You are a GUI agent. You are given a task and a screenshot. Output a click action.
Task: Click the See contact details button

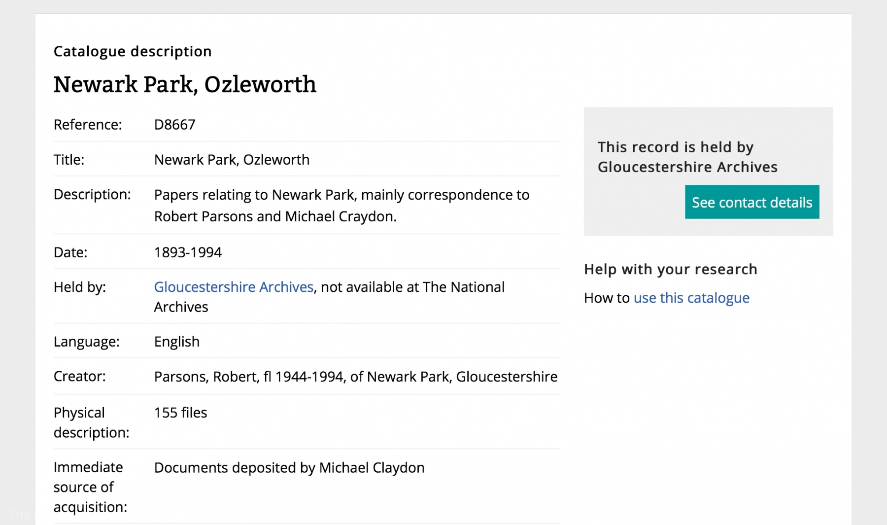(751, 202)
